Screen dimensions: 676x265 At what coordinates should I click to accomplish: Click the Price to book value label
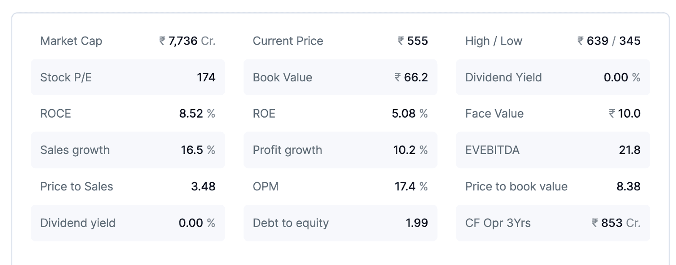click(516, 187)
